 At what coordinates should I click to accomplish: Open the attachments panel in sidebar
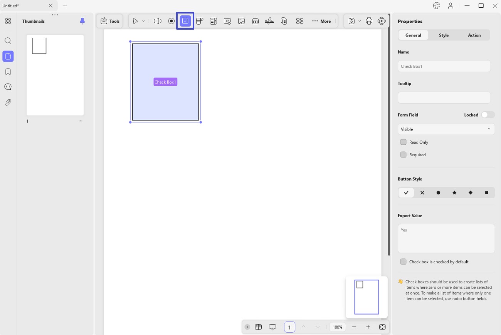8,102
